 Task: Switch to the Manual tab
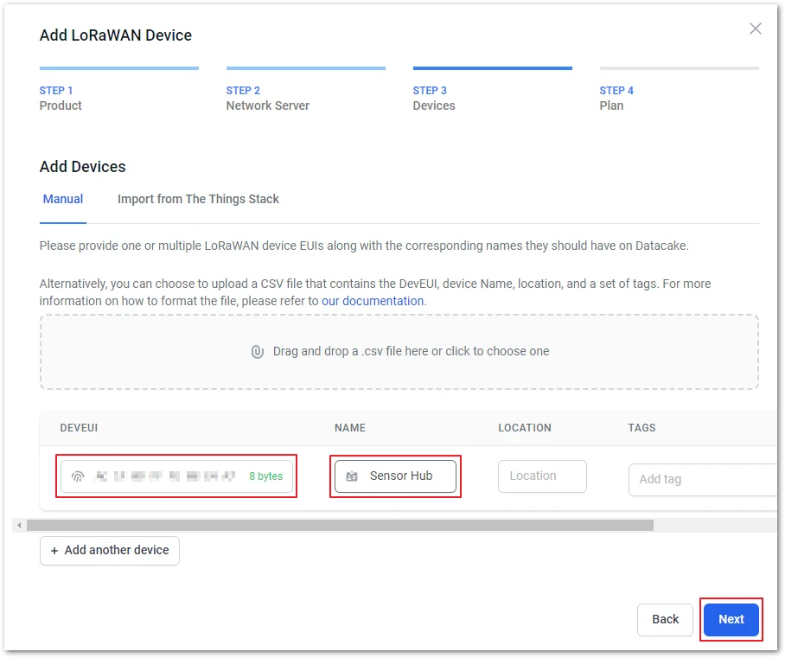63,200
